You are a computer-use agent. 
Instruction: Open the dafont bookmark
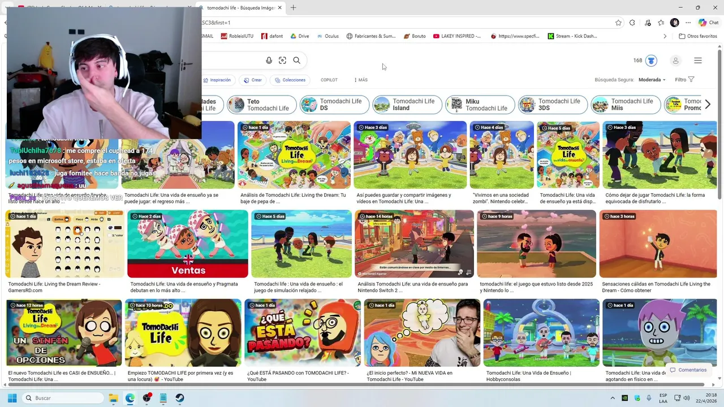pos(272,36)
